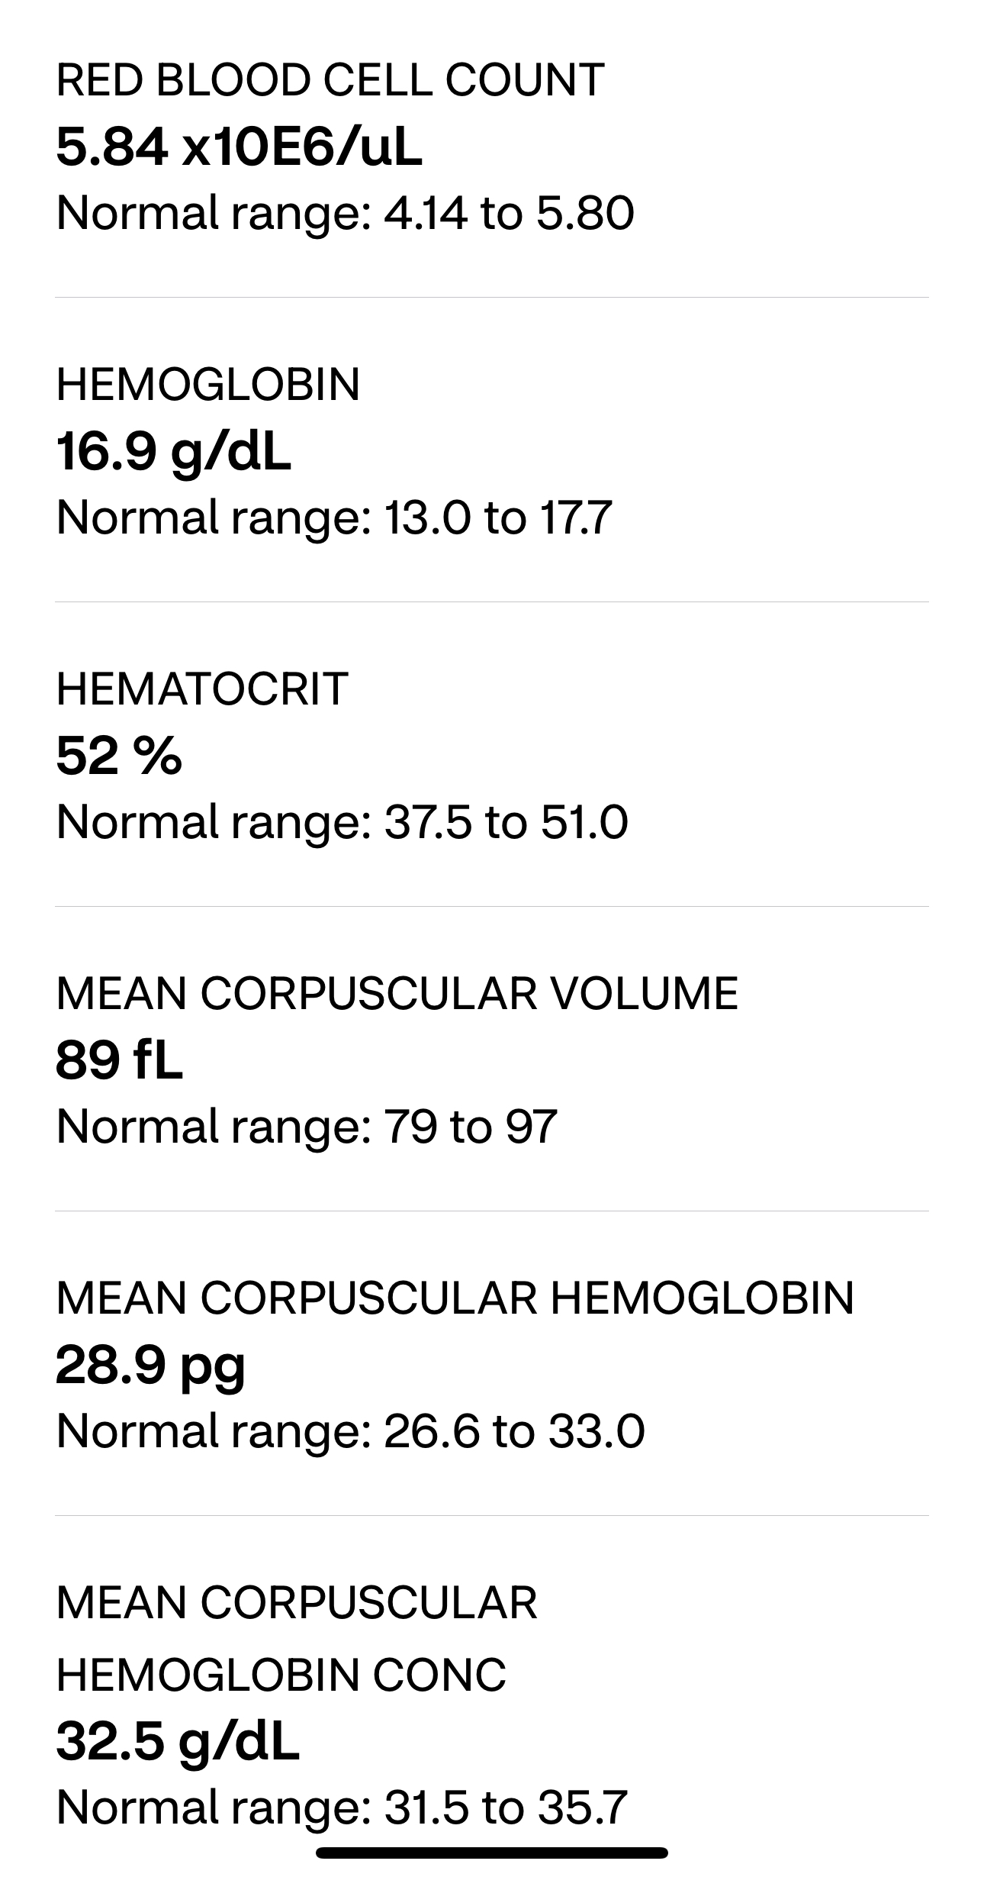Select normal range 13.0 to 17.7

(x=334, y=518)
